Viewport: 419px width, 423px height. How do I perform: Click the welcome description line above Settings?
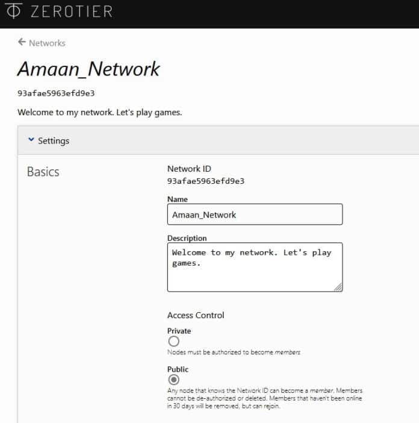99,112
